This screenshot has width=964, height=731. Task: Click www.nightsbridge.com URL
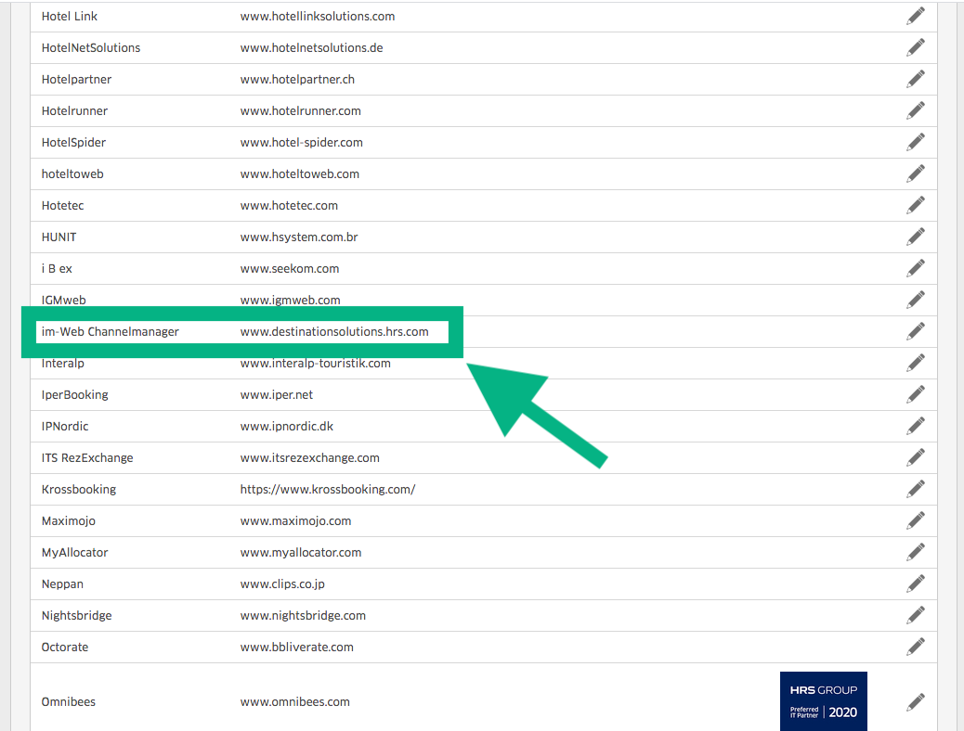pyautogui.click(x=303, y=616)
